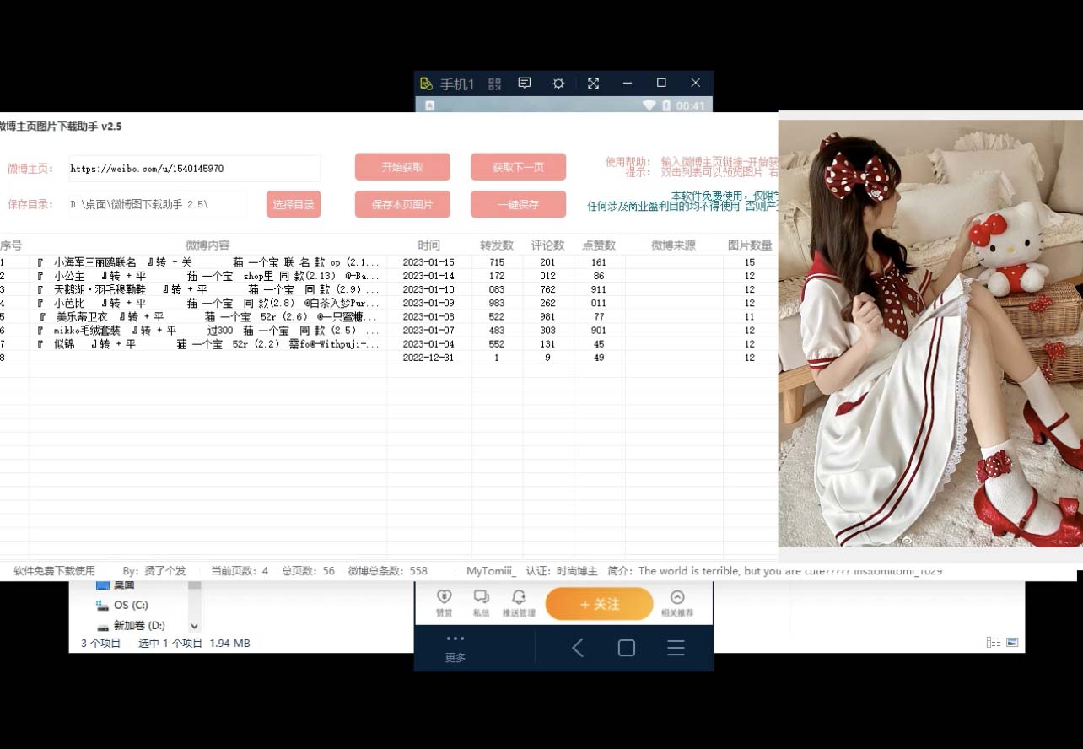Click the 获取下一页 button
This screenshot has width=1083, height=749.
coord(518,167)
